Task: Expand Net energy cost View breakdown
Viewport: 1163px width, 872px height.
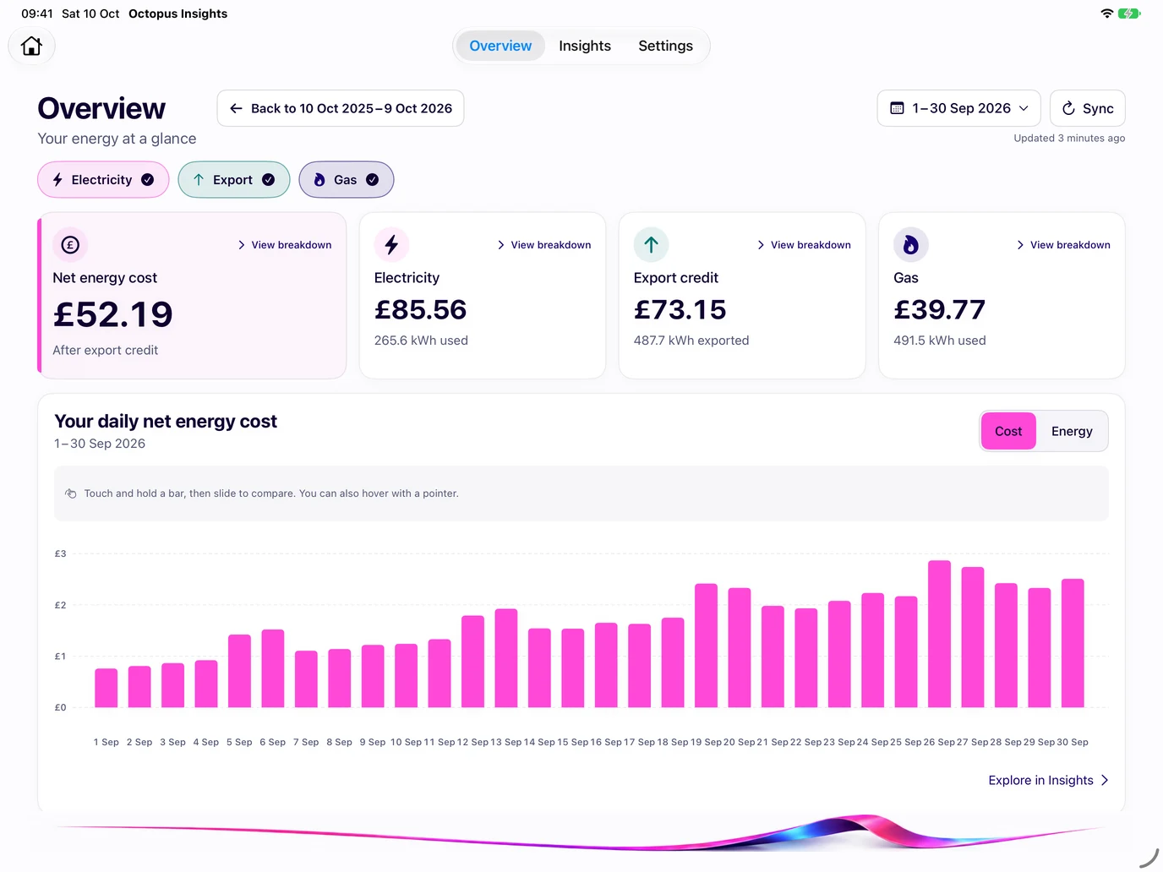Action: click(285, 245)
